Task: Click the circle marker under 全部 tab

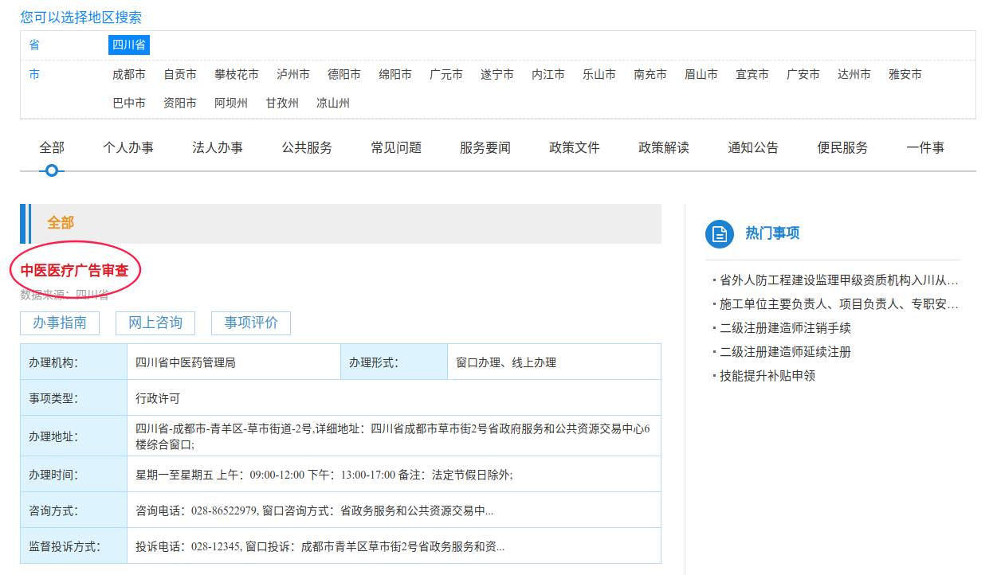Action: (x=52, y=170)
